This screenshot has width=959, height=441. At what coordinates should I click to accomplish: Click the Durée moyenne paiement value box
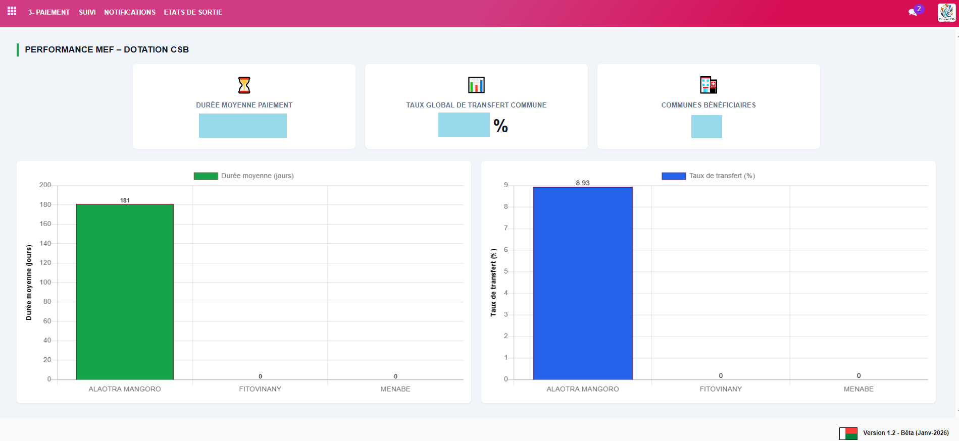pyautogui.click(x=243, y=126)
